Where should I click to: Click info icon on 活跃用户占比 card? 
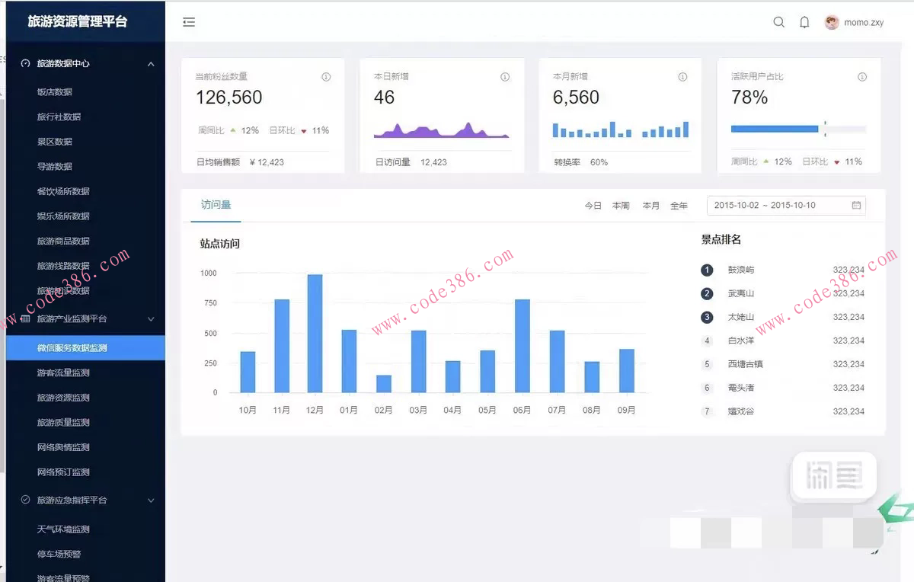[862, 77]
